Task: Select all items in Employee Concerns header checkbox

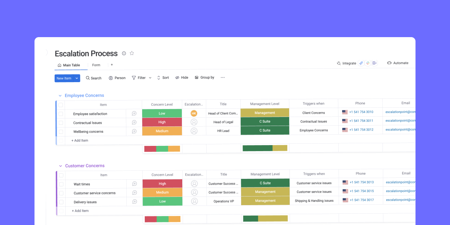Action: tap(61, 105)
